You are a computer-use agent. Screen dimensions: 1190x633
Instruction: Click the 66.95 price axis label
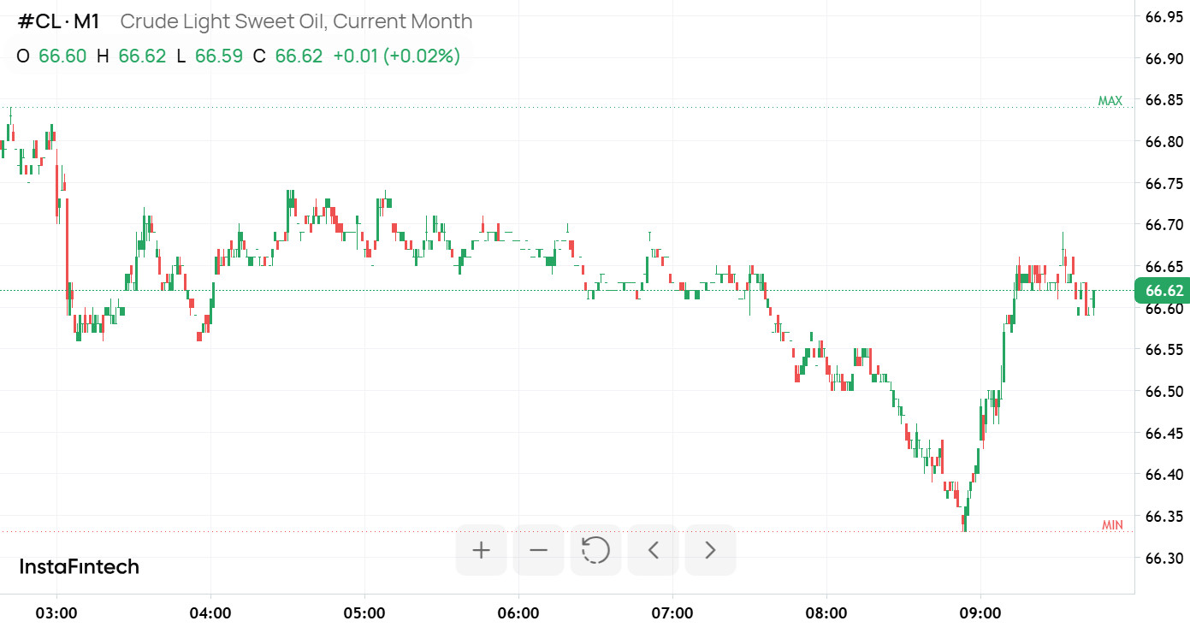click(1163, 17)
